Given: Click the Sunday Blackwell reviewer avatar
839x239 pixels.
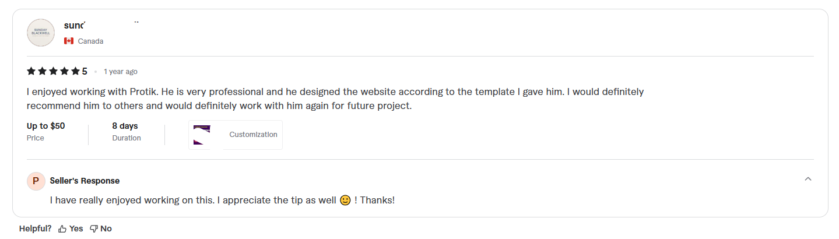Looking at the screenshot, I should tap(41, 33).
